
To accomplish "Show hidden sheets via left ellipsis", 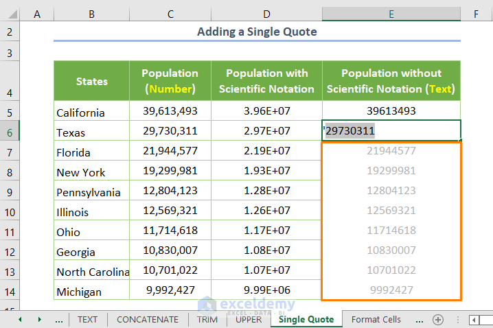I will click(59, 320).
